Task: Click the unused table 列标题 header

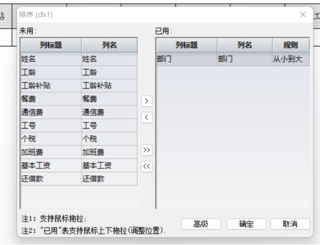Action: coord(51,45)
